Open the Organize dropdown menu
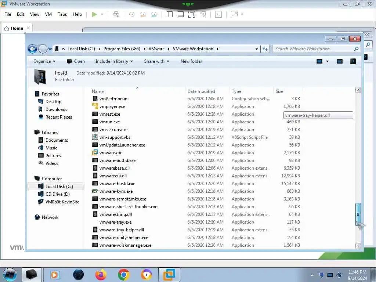 (x=44, y=61)
